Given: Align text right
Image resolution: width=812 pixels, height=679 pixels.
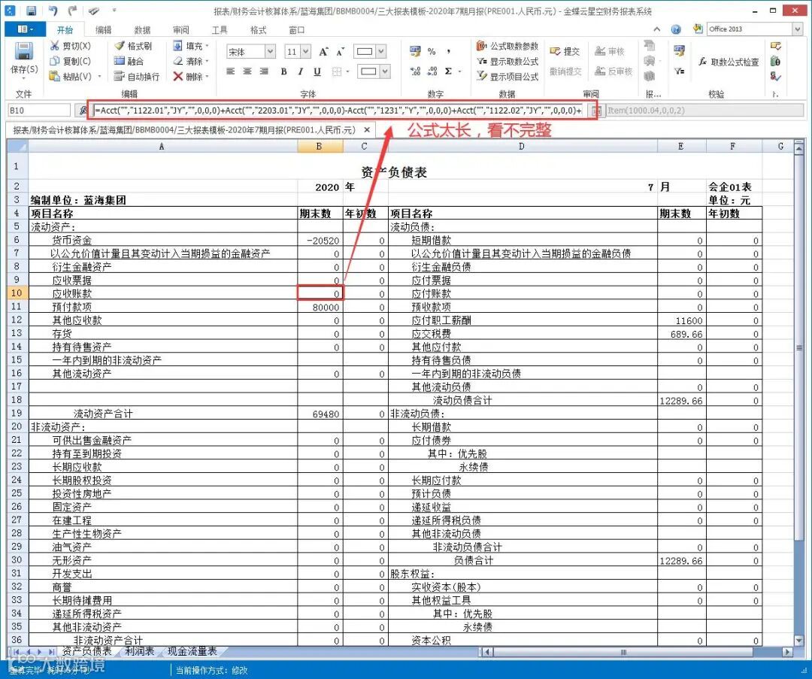Looking at the screenshot, I should point(264,71).
